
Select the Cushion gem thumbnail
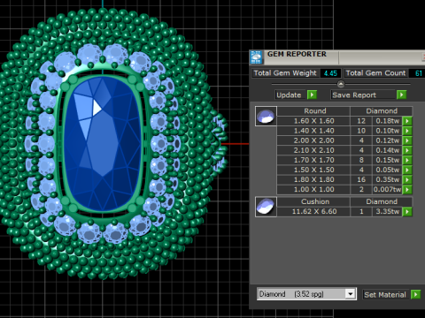266,207
